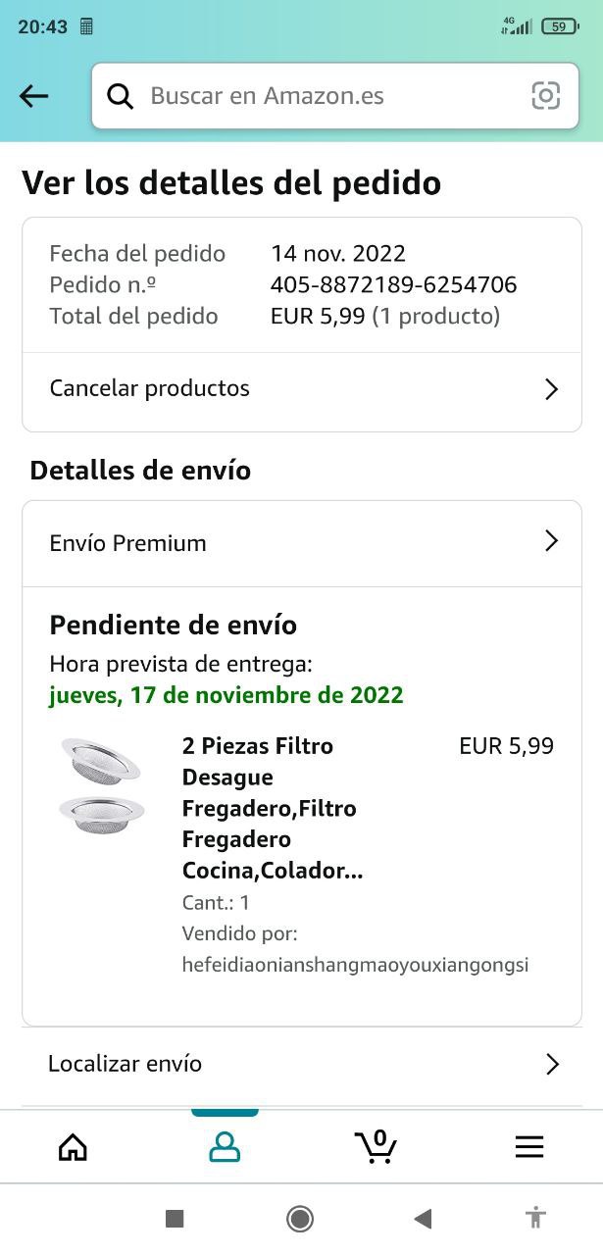Open seller hefeidiaonianshangmaoyouxiangongsi link
Viewport: 603px width, 1255px height.
pyautogui.click(x=355, y=965)
